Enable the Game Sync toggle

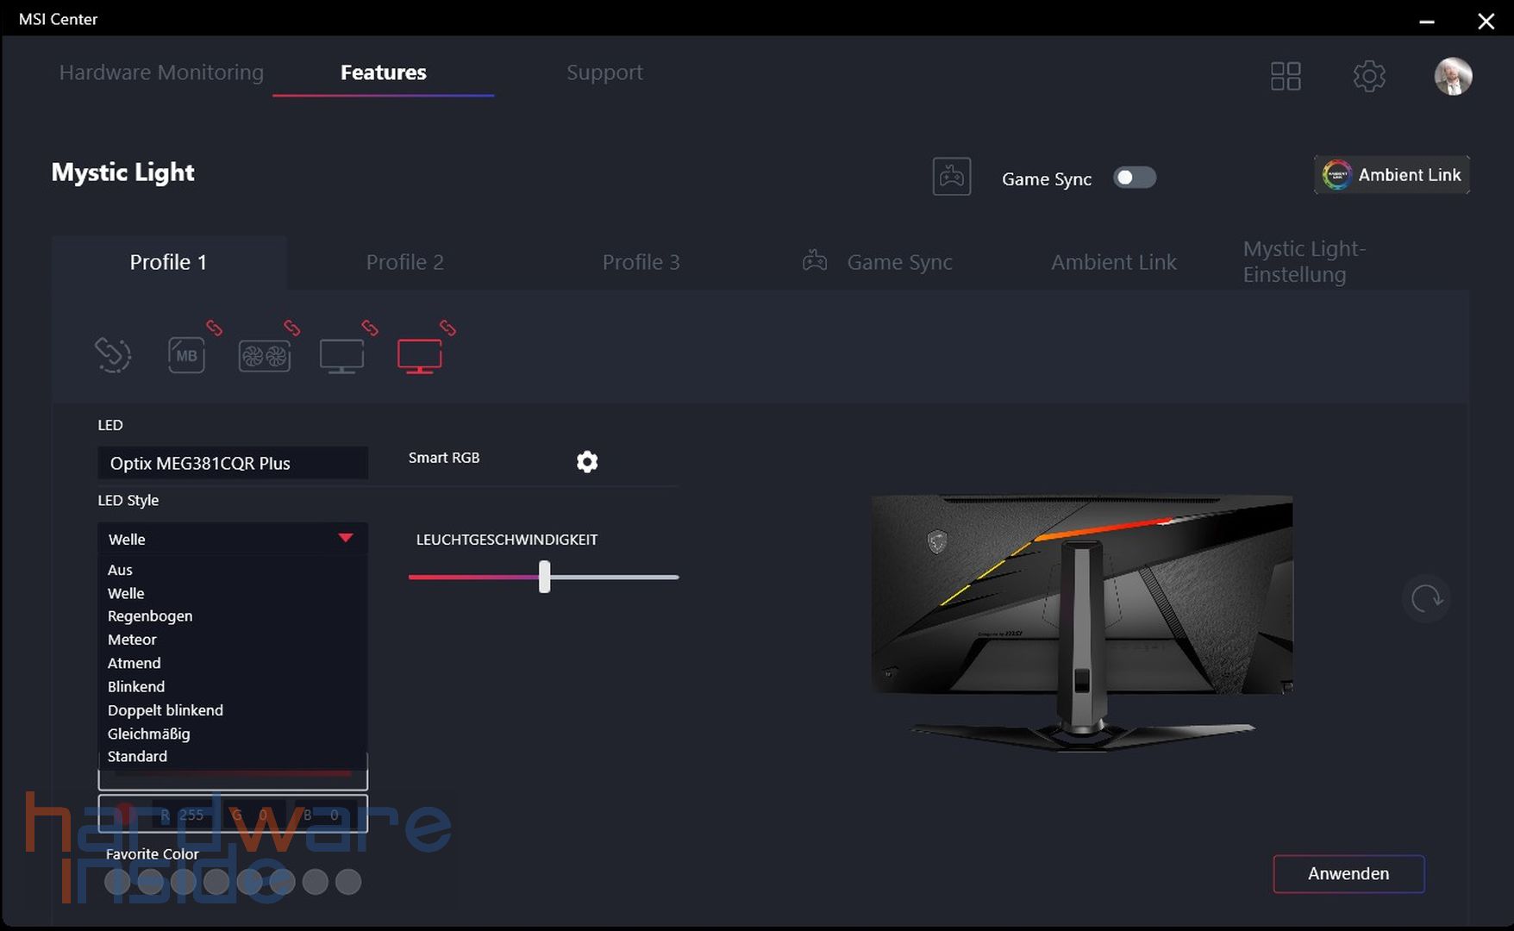1134,177
